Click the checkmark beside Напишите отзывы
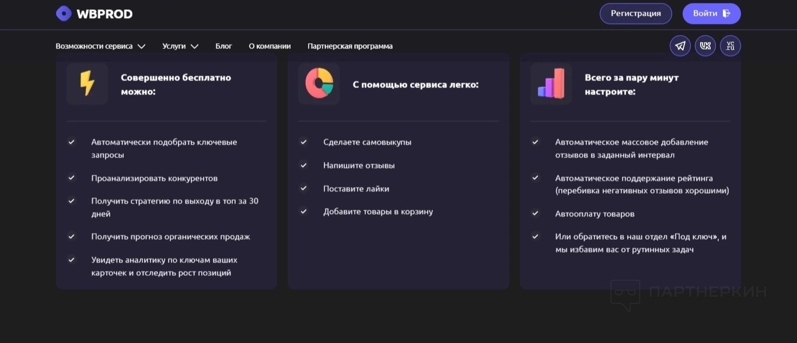The image size is (797, 343). pyautogui.click(x=303, y=165)
